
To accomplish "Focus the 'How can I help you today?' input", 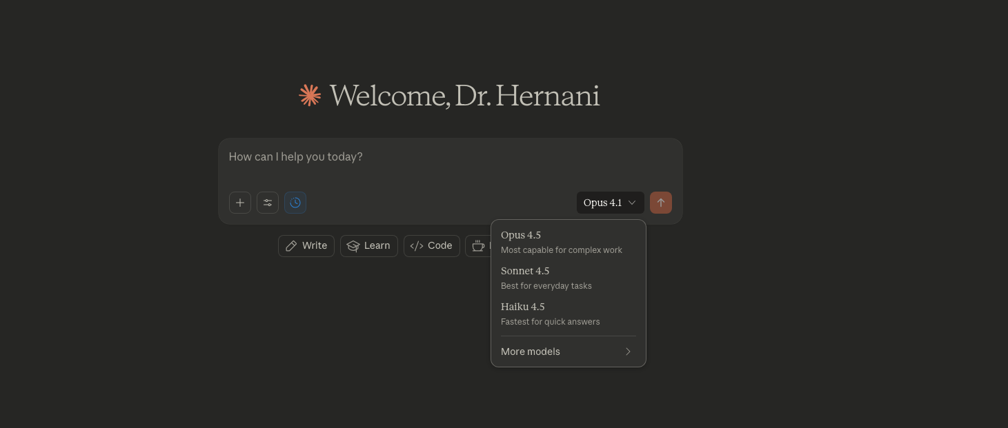I will pos(451,157).
